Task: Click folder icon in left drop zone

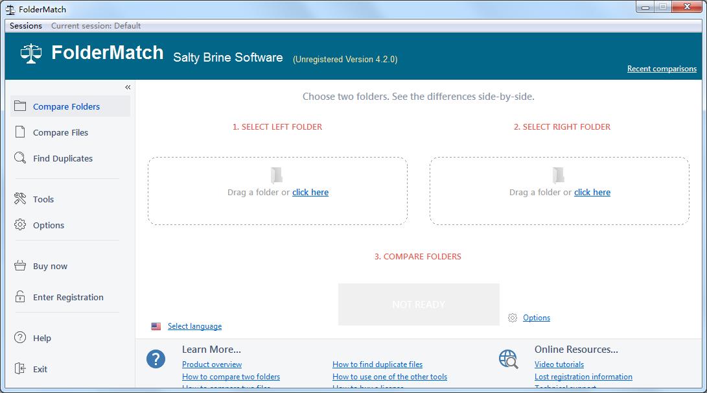Action: coord(277,175)
